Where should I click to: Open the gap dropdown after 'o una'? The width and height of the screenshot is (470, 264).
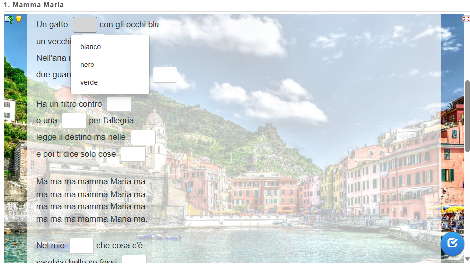(x=74, y=120)
